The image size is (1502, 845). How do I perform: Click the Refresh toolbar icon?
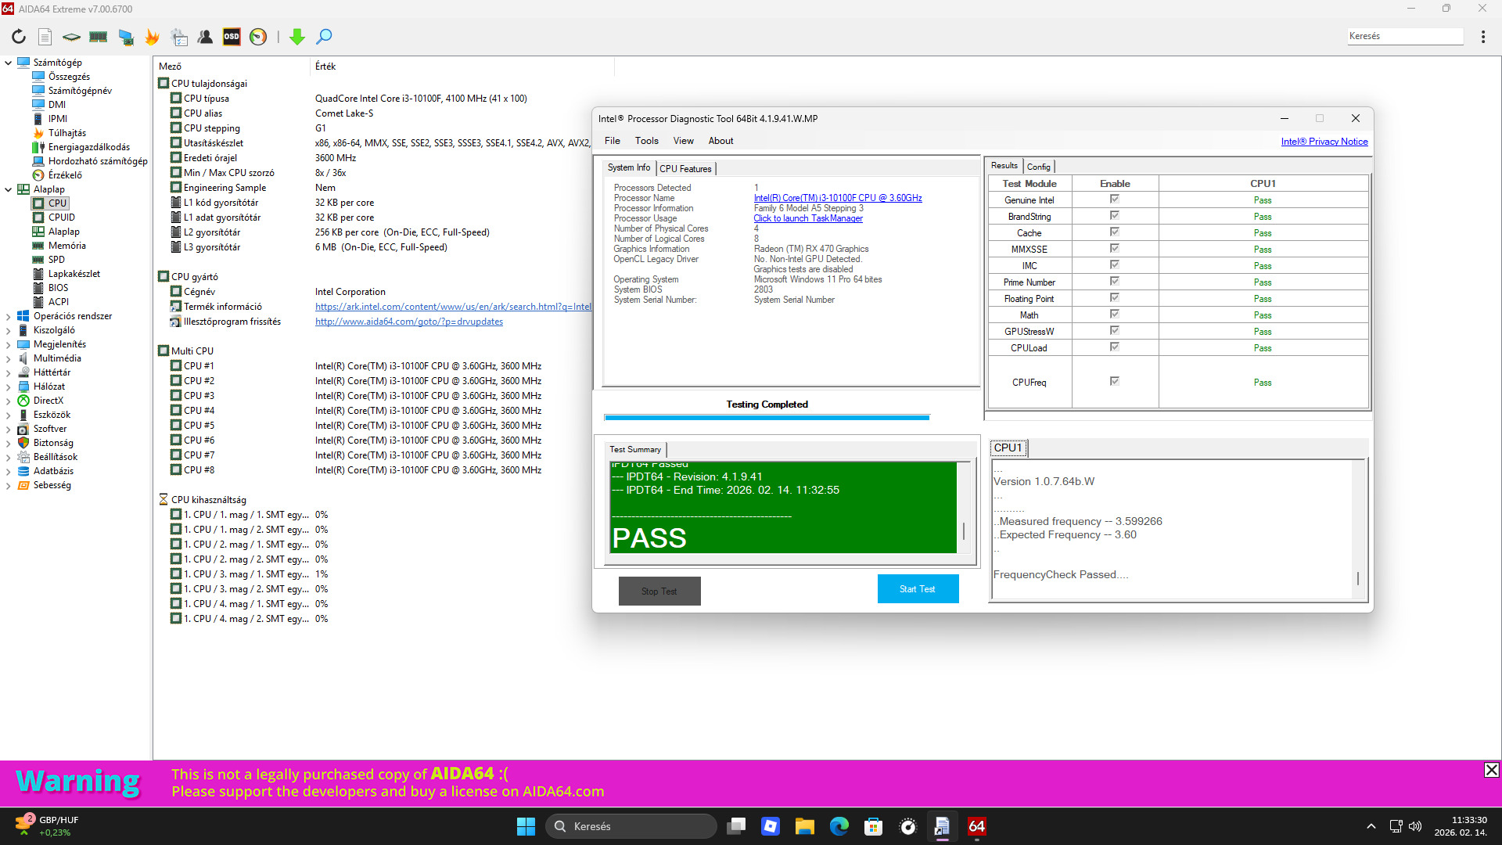19,37
